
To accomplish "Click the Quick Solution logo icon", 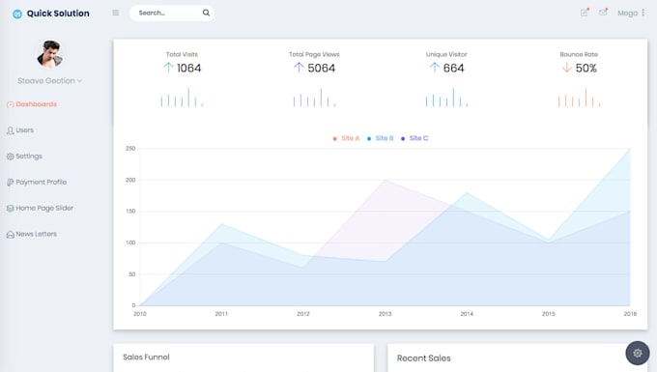I will (x=17, y=14).
